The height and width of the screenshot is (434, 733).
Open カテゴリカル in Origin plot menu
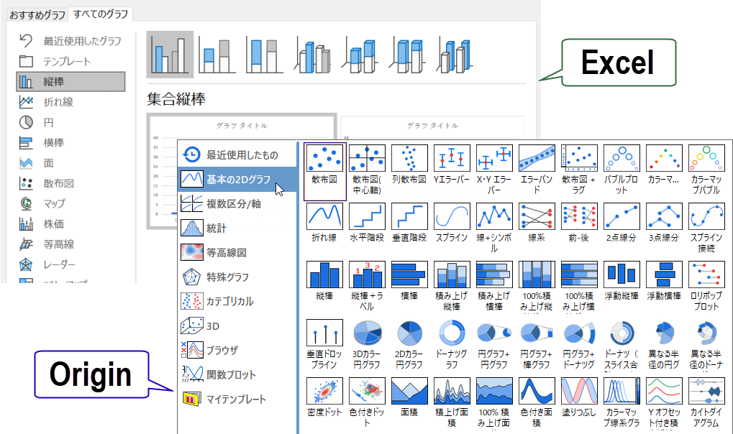pos(237,301)
